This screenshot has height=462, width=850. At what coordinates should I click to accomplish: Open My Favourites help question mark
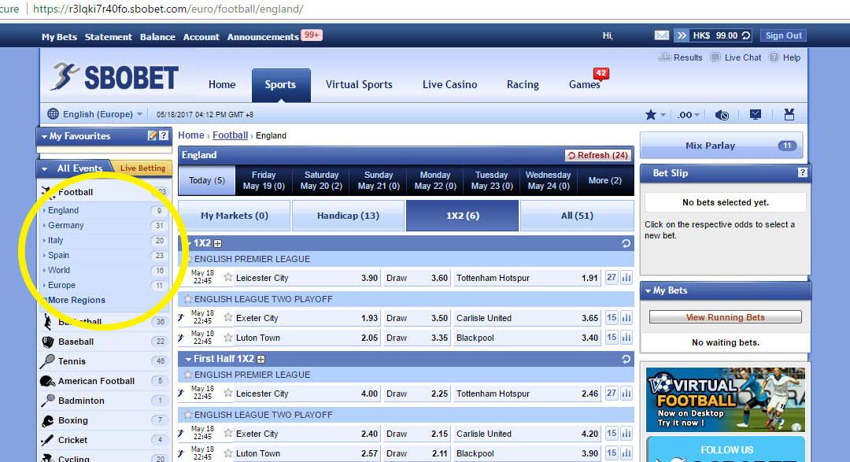coord(164,135)
